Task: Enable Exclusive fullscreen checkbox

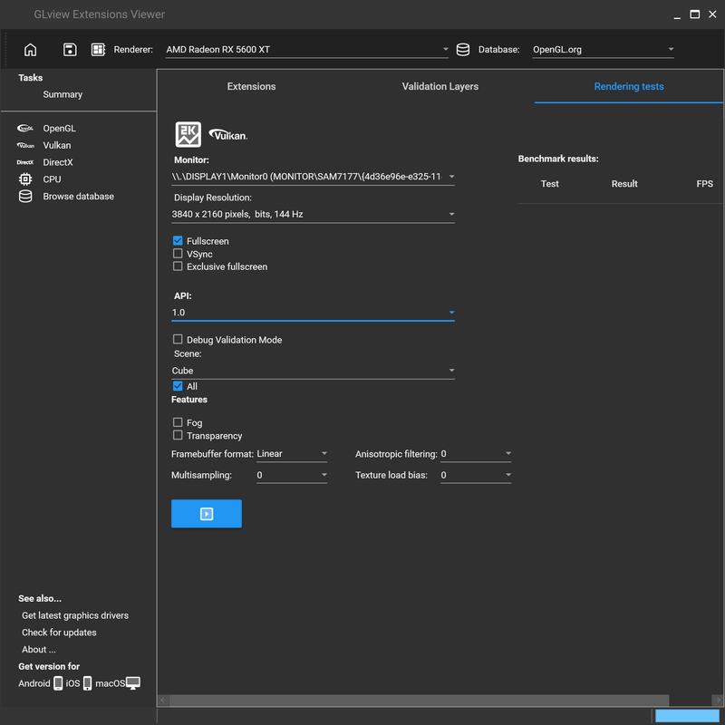Action: 178,266
